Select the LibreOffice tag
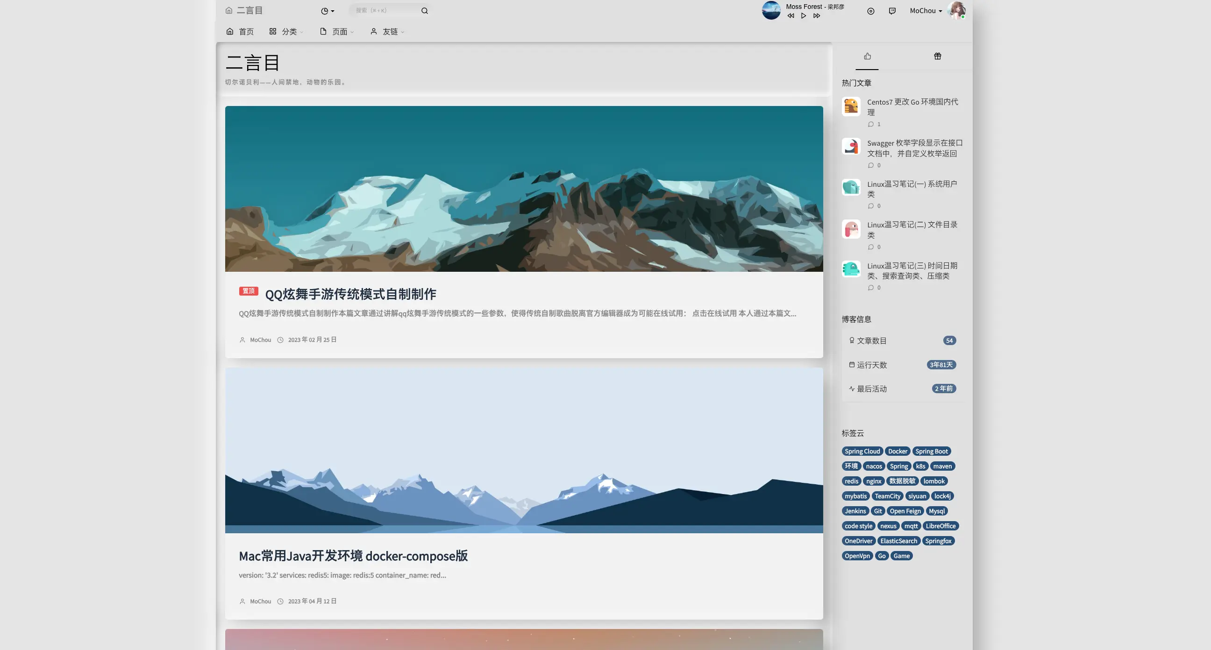This screenshot has width=1211, height=650. (940, 526)
